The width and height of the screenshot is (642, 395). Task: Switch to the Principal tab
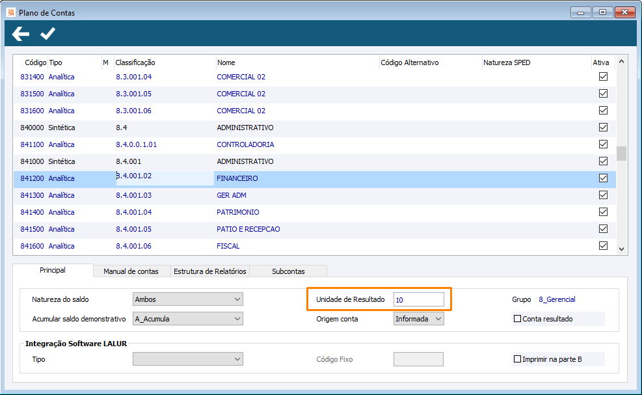pyautogui.click(x=53, y=271)
